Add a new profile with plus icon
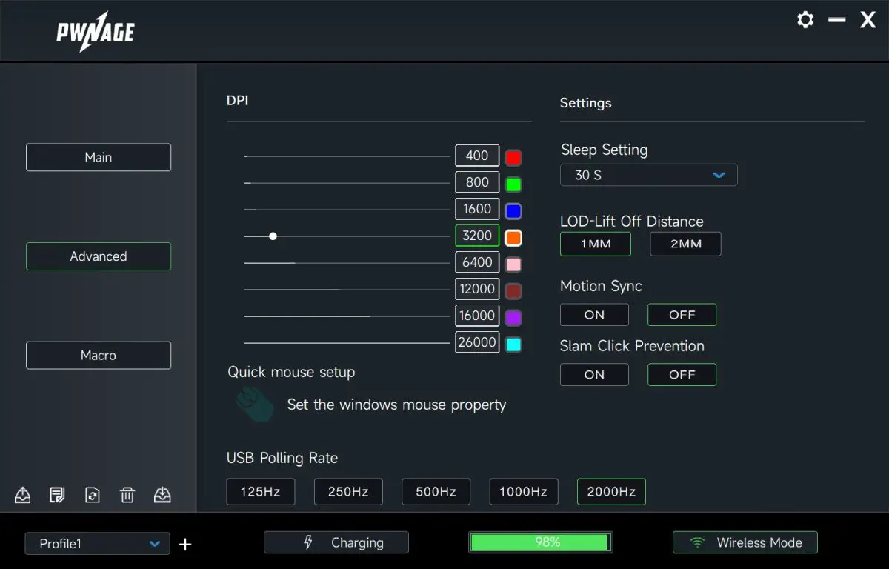The width and height of the screenshot is (889, 569). point(185,545)
